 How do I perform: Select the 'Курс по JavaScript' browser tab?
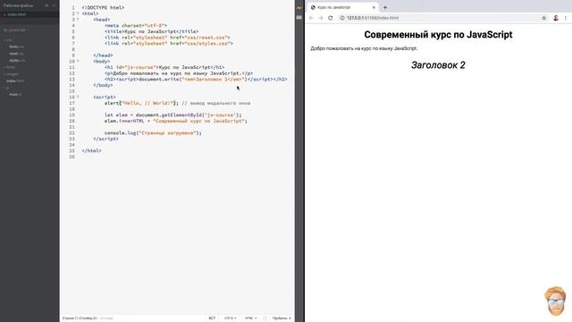click(343, 7)
